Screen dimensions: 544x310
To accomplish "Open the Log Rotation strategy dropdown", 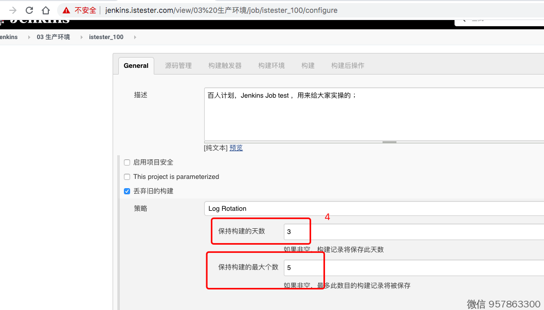I will (x=374, y=209).
